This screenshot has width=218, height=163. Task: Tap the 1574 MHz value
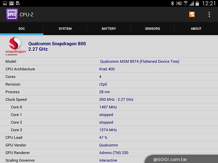click(x=108, y=130)
